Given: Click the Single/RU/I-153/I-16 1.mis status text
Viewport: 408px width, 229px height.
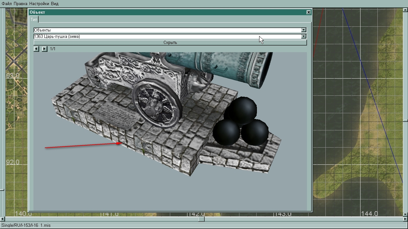Looking at the screenshot, I should [26, 225].
